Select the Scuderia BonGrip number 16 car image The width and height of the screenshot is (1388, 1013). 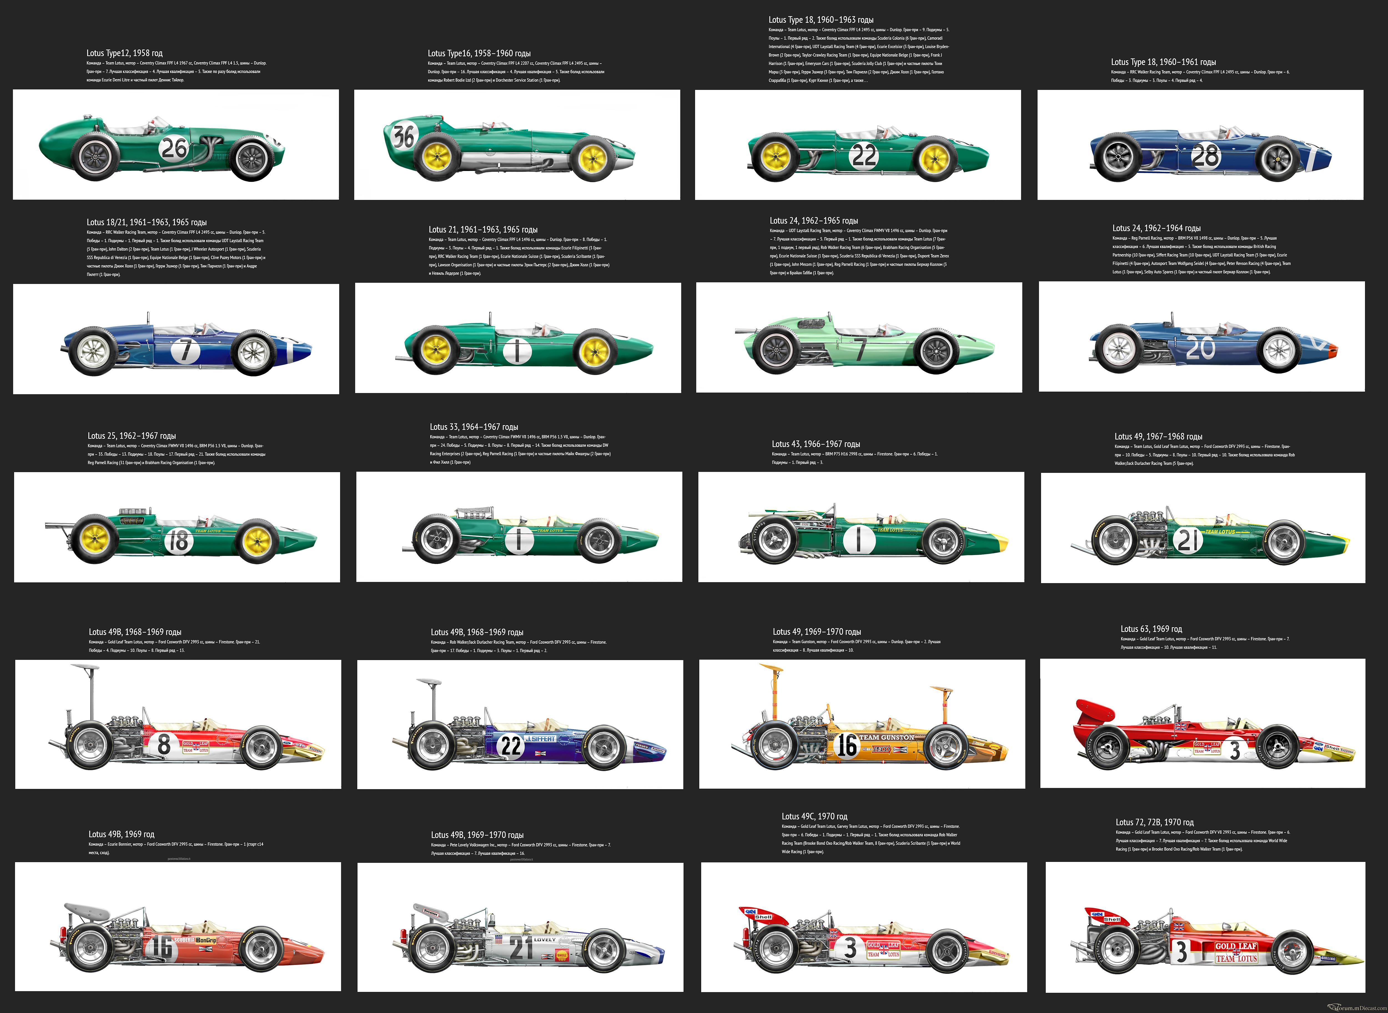(178, 927)
